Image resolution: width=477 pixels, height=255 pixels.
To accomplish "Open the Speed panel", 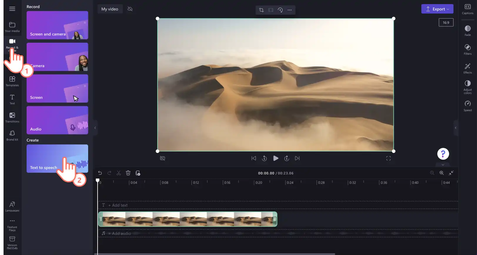I will pos(468,106).
